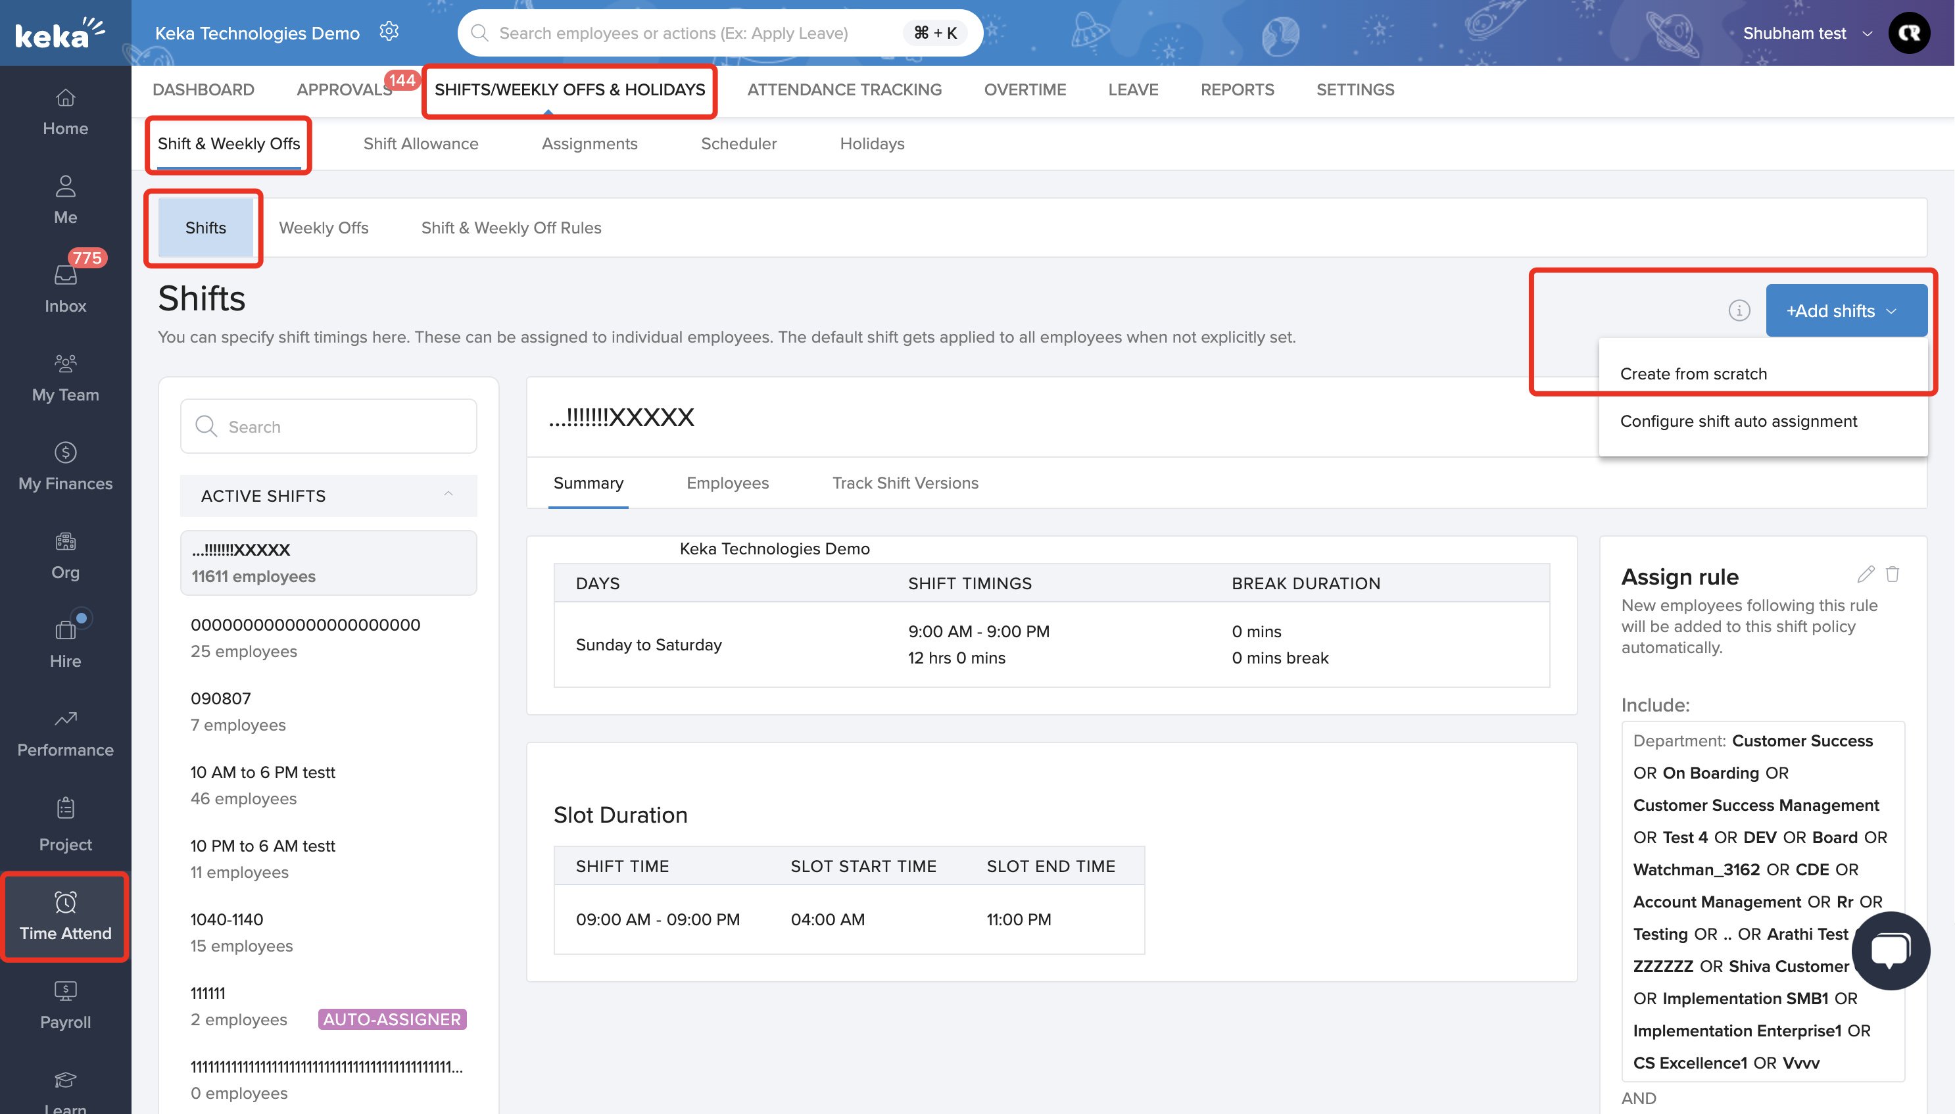Open the Performance sidebar icon
Viewport: 1955px width, 1114px height.
coord(65,719)
